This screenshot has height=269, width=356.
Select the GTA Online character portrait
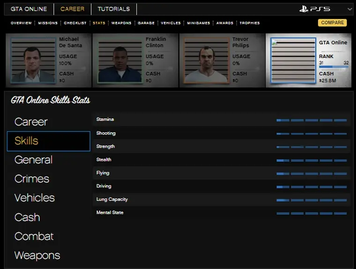(x=293, y=60)
